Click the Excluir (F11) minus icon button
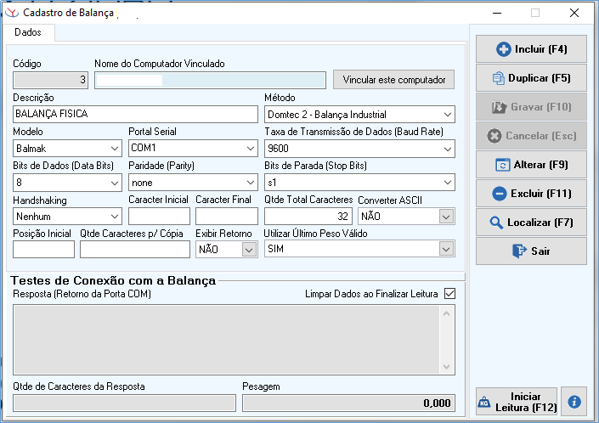This screenshot has width=599, height=423. tap(530, 194)
